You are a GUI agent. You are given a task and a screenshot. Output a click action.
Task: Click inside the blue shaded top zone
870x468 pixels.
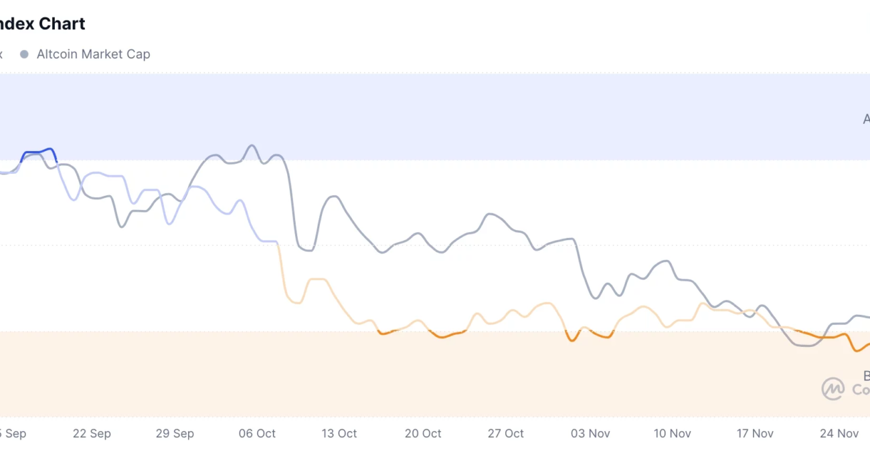(x=435, y=107)
